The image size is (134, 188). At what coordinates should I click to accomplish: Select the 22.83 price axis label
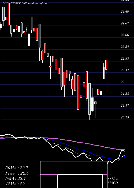point(125,59)
